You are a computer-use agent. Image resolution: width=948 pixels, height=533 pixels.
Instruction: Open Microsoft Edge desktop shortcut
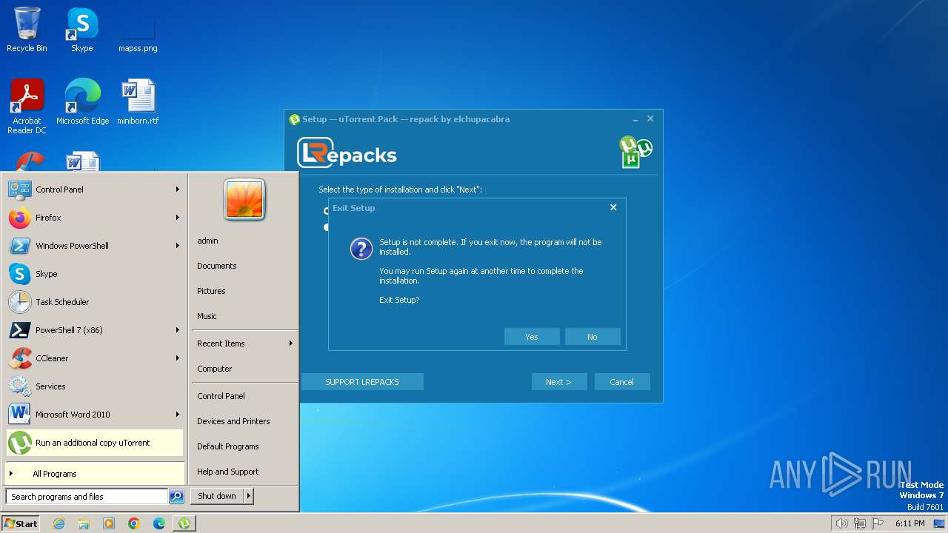(x=82, y=101)
